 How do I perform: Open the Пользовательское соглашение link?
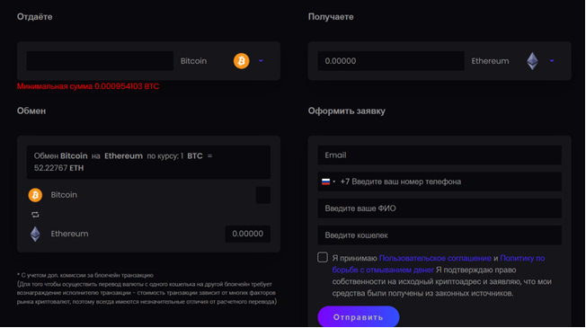(435, 258)
